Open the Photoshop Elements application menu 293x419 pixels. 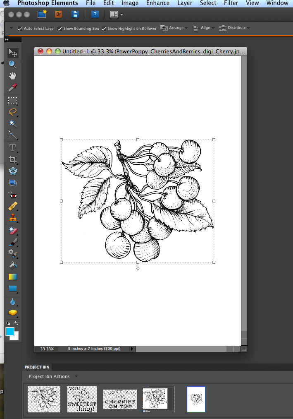coord(48,3)
